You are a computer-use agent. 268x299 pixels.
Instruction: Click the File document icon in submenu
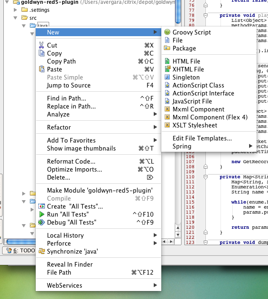167,40
